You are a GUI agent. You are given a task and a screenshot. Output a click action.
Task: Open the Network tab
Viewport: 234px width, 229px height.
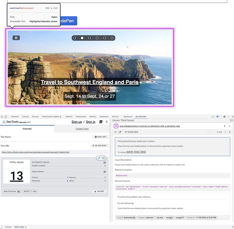click(x=69, y=117)
